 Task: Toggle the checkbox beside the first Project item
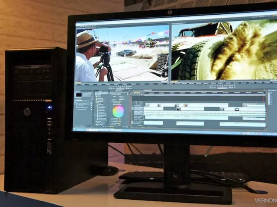coord(75,103)
